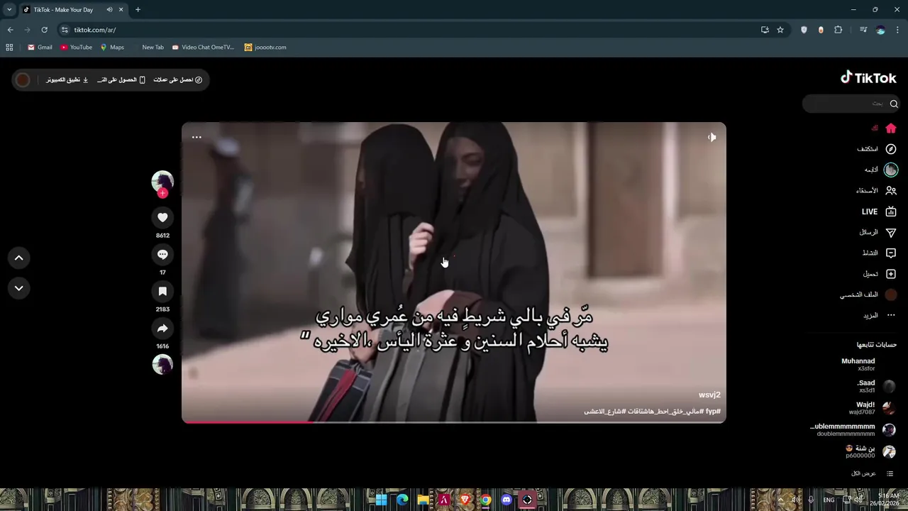The width and height of the screenshot is (908, 511).
Task: Expand the More (المزيد) menu
Action: click(880, 315)
